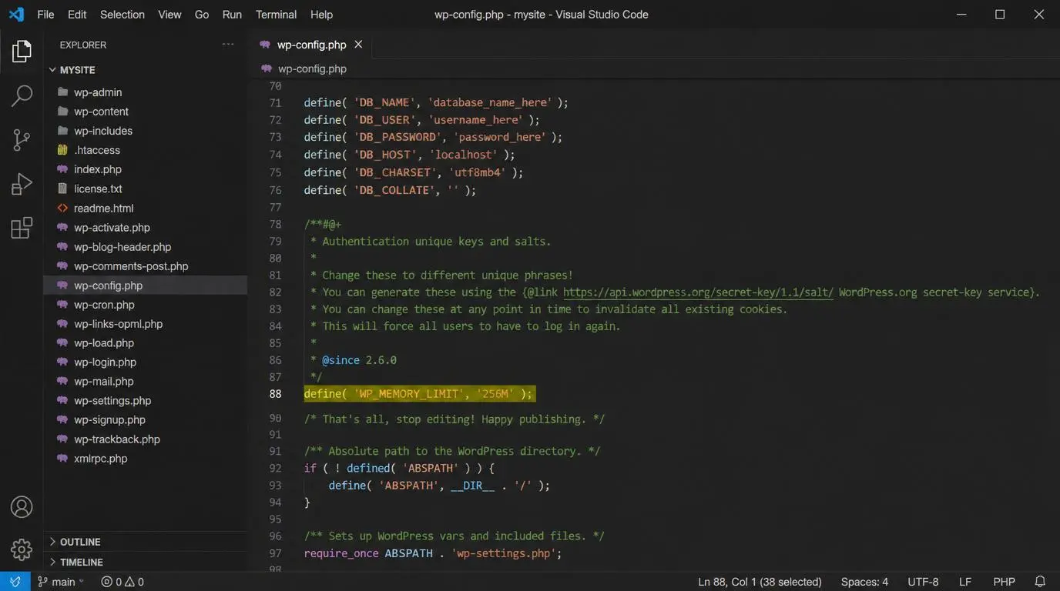Screen dimensions: 1060x591
Task: Open the Manage gear icon
Action: point(22,549)
